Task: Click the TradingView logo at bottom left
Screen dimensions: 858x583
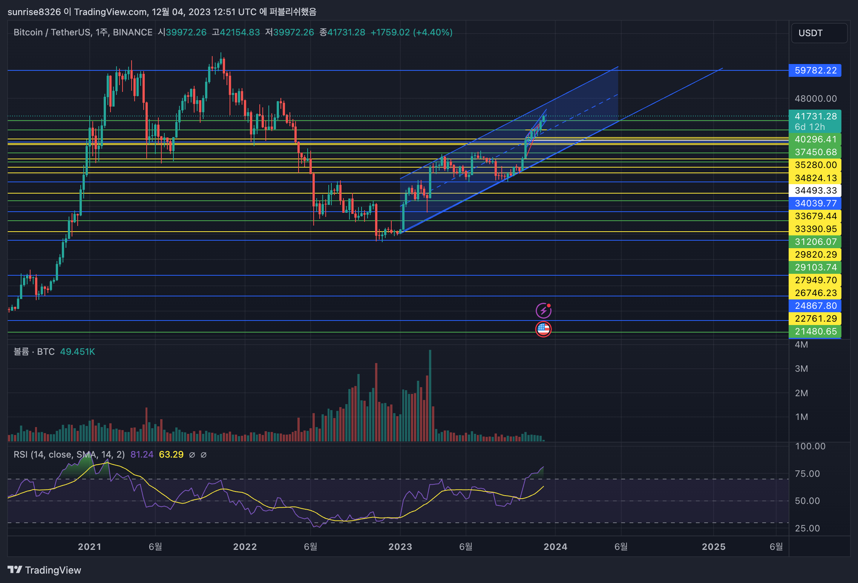Action: [x=44, y=570]
